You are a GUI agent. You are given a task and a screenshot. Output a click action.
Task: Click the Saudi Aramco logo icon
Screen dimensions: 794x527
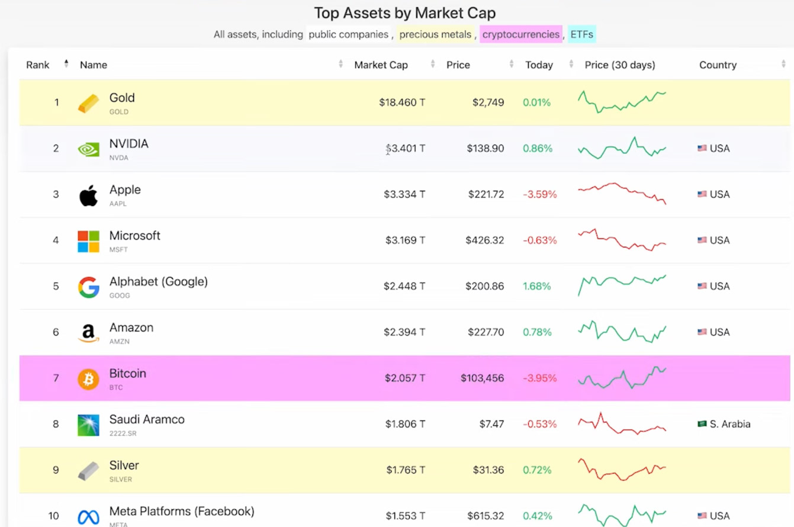coord(89,425)
